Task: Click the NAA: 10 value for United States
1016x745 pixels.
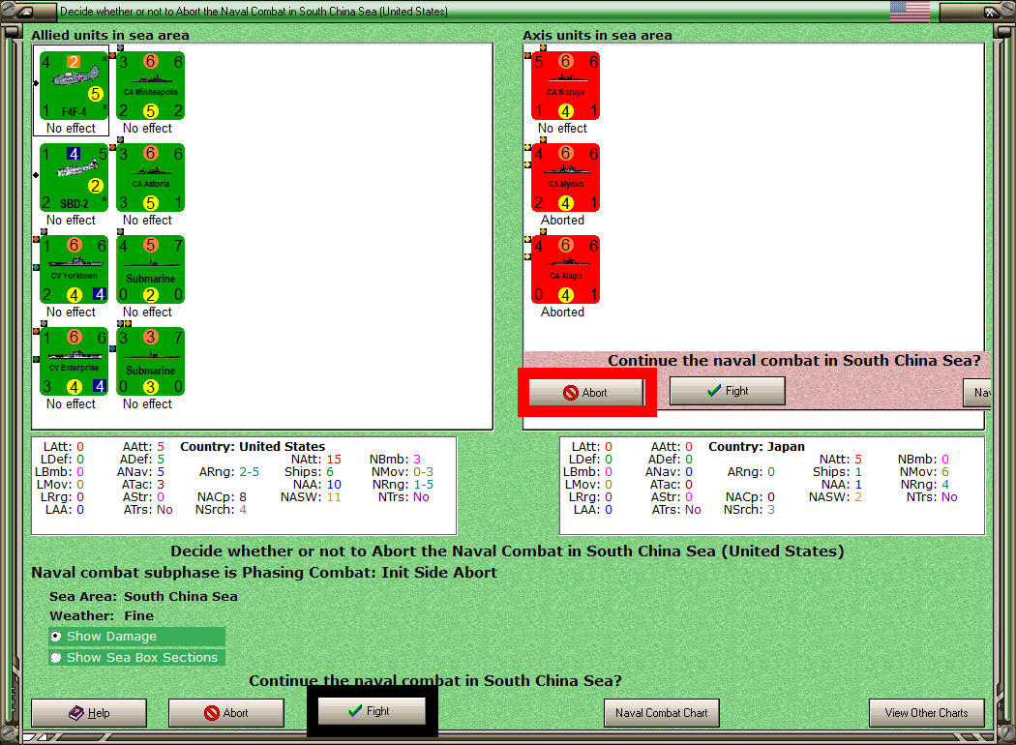Action: pyautogui.click(x=334, y=485)
